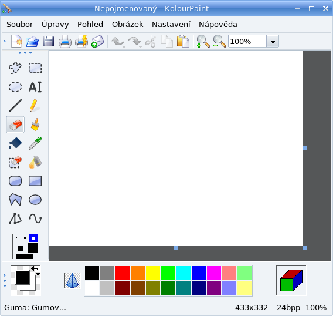Pick the yellow colour swatch
Screen dimensions: 333x316
coord(153,273)
